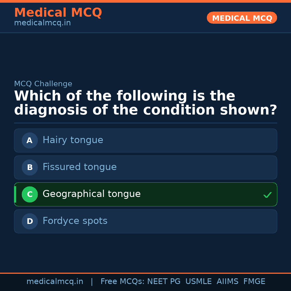
Task: Select the letter B circle icon
Action: (30, 167)
